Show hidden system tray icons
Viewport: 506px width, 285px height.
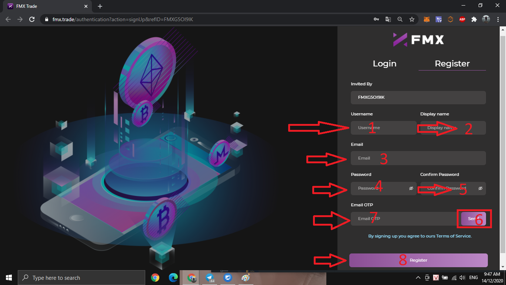[x=418, y=278]
